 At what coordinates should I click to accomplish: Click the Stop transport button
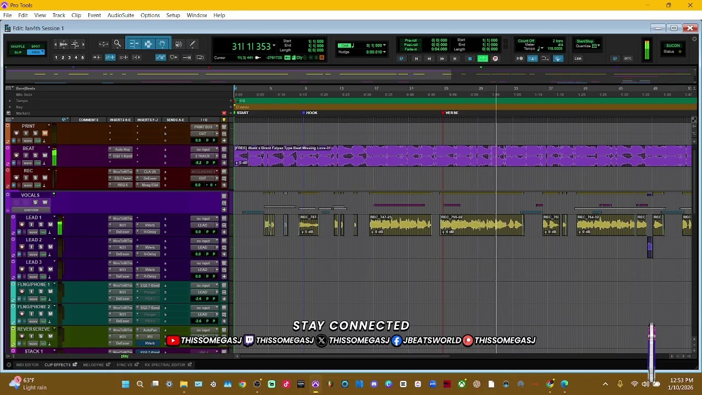coord(469,59)
